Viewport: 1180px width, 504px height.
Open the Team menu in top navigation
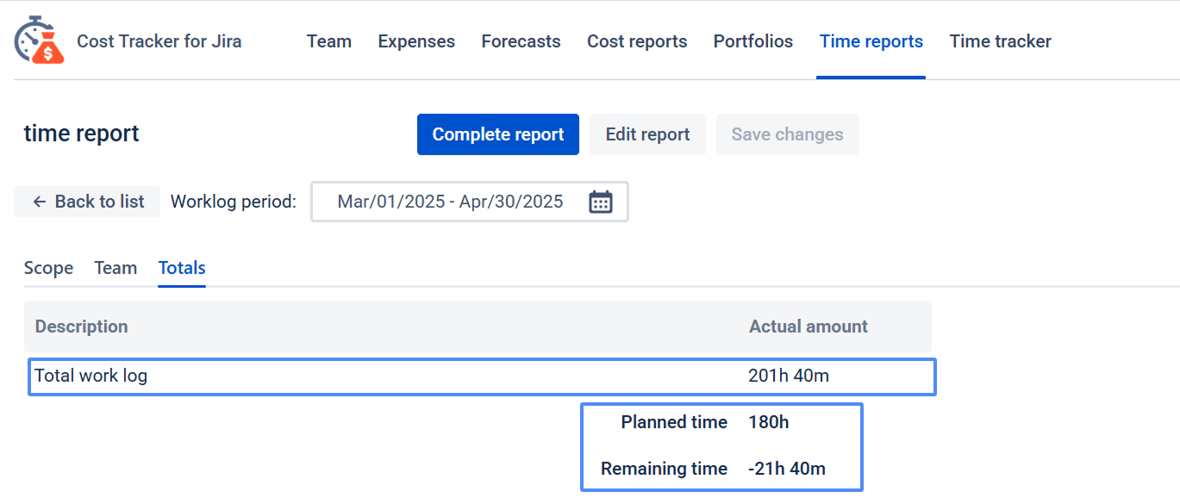[328, 41]
